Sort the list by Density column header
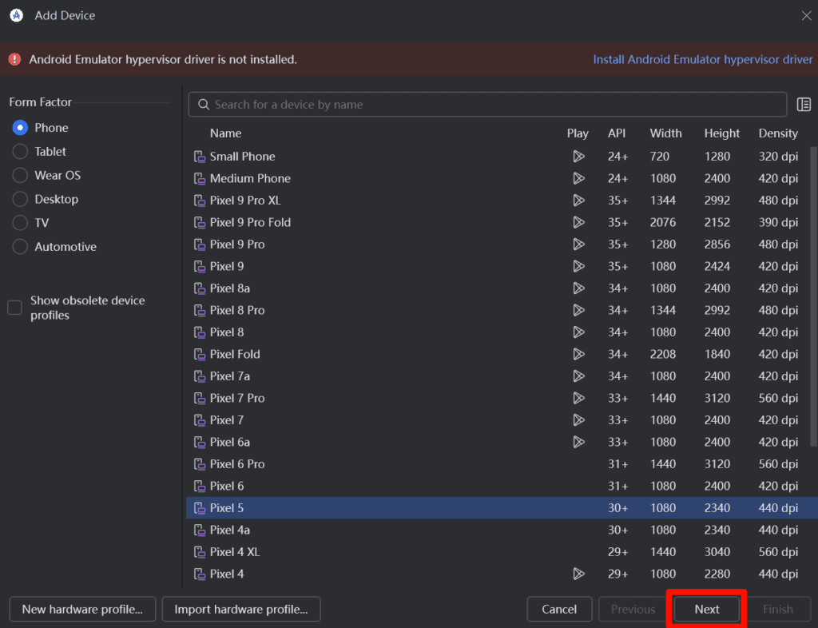 tap(778, 133)
